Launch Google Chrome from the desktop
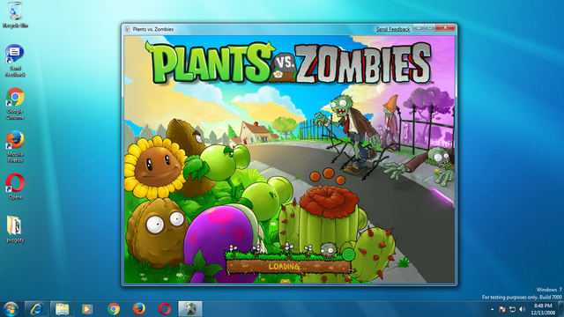Screen dimensions: 564x317 point(15,104)
